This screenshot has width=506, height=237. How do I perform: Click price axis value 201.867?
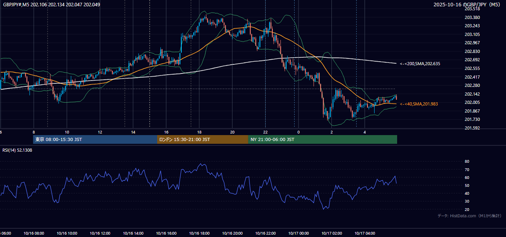472,111
